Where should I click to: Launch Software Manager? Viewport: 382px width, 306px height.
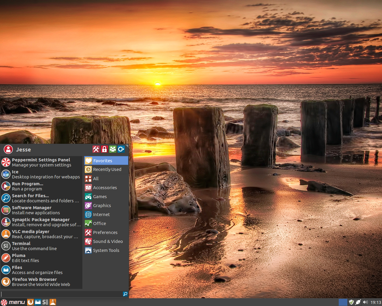click(x=41, y=210)
